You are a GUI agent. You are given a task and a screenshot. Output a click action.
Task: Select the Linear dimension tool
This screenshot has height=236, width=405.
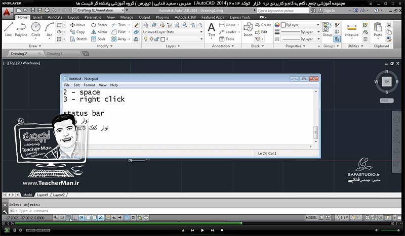tap(227, 25)
